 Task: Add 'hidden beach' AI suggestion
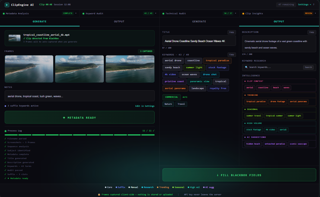tap(253, 144)
